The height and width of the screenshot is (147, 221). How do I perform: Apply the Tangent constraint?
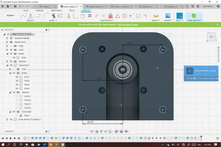pos(82,16)
